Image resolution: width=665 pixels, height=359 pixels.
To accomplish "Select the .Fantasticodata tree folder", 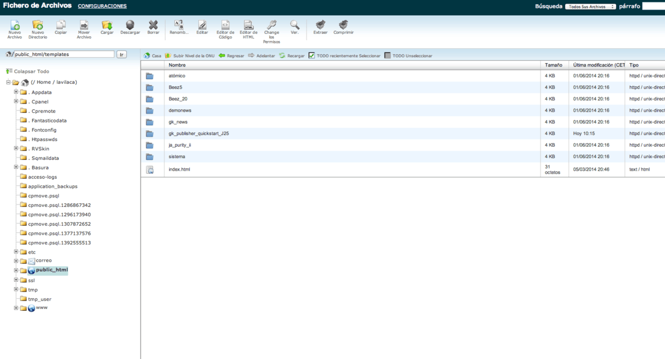I will click(48, 121).
